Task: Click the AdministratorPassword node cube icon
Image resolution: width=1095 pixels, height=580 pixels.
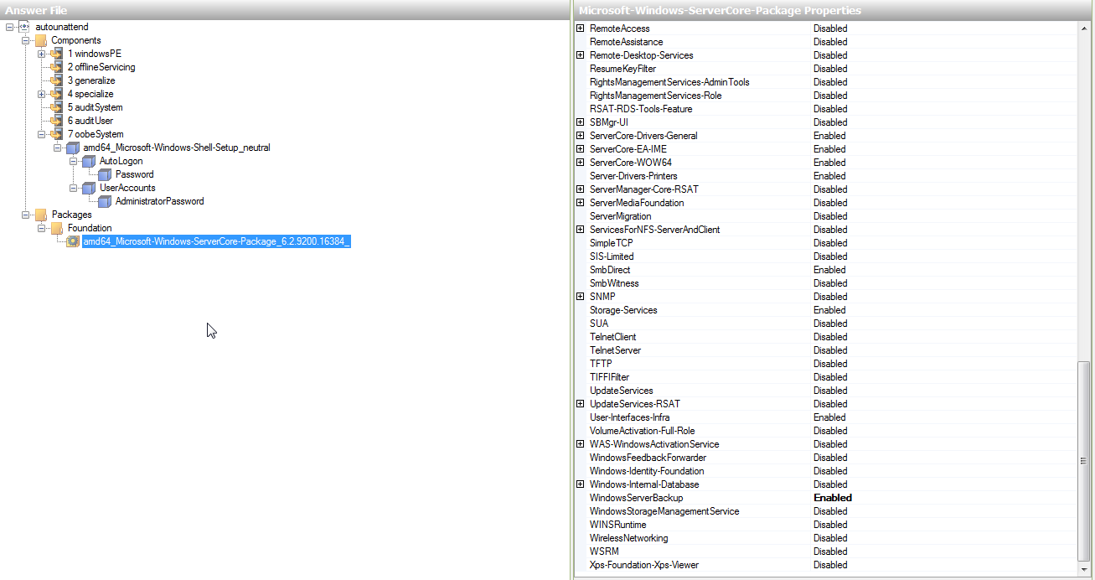Action: coord(105,201)
